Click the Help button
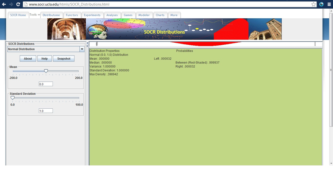This screenshot has height=171, width=333. click(x=45, y=59)
